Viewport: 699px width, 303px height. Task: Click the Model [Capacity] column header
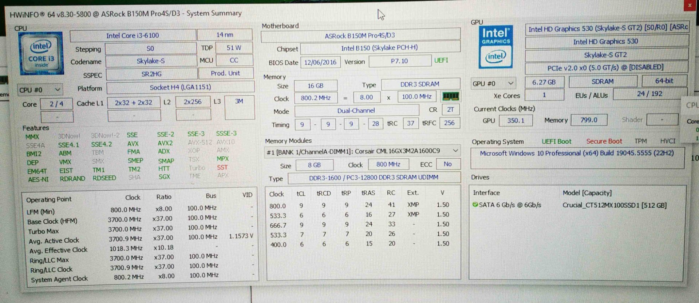tap(587, 193)
